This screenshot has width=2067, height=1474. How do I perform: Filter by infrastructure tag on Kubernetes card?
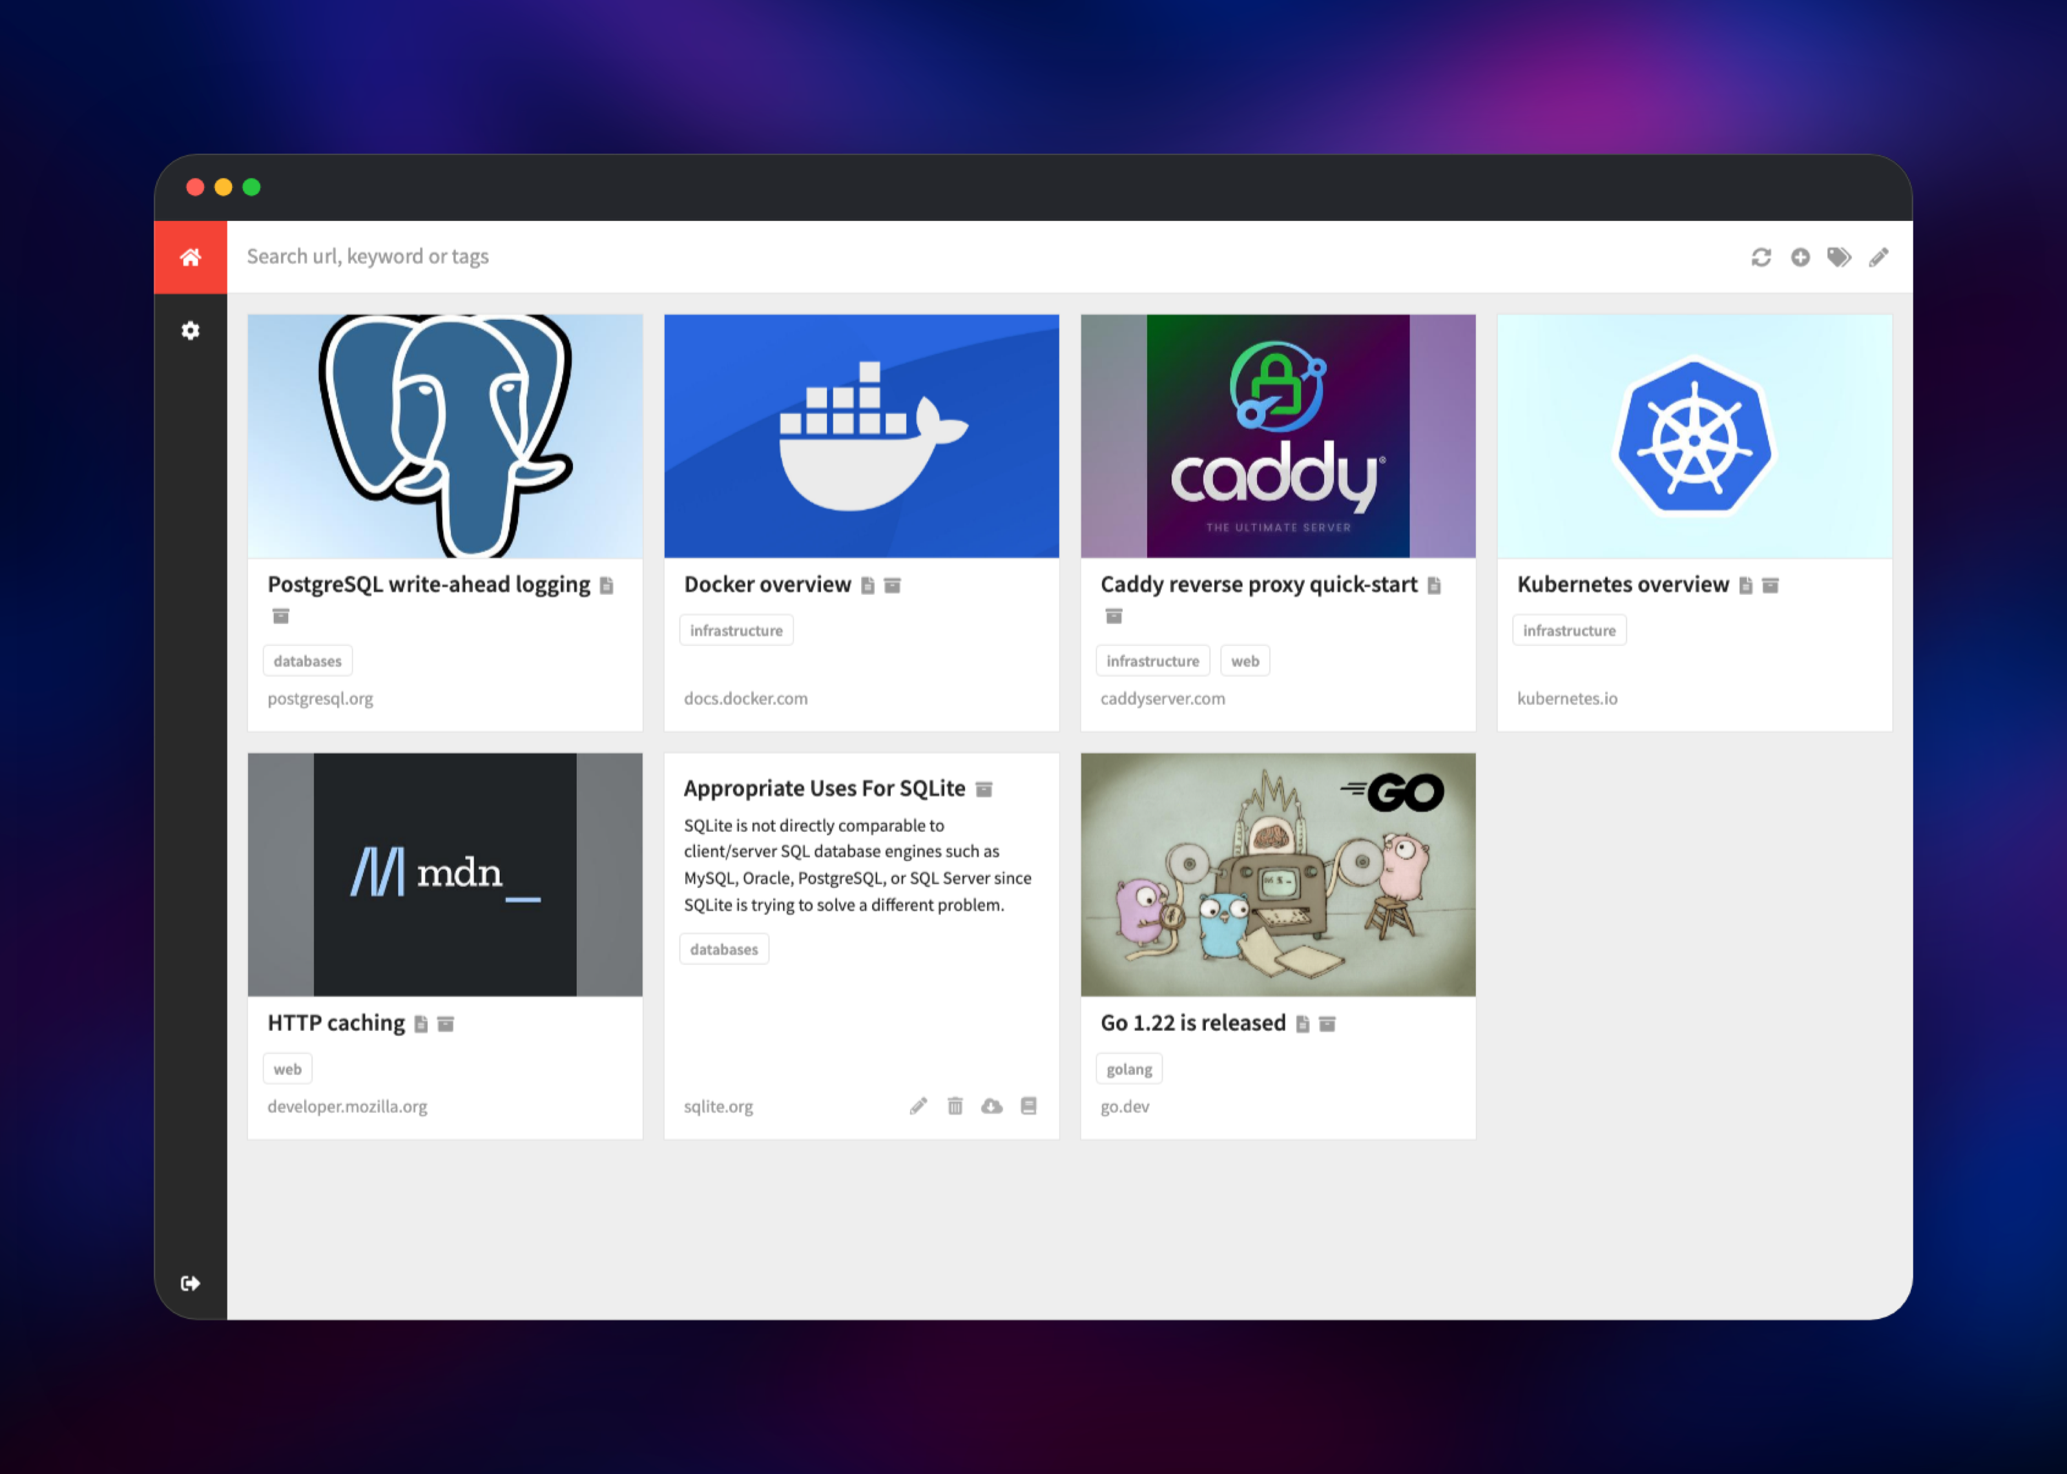[1569, 630]
